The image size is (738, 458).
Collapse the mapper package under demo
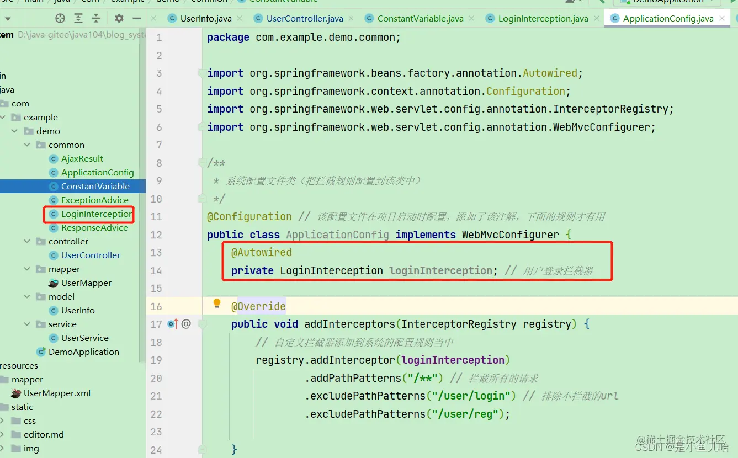[28, 269]
